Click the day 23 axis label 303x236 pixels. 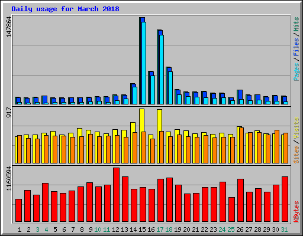(x=213, y=230)
